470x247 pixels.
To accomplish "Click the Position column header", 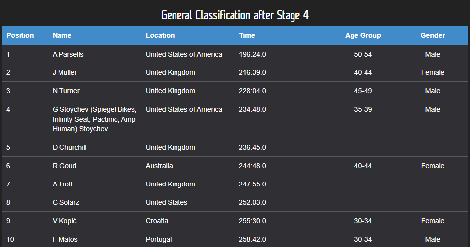I will [x=20, y=35].
